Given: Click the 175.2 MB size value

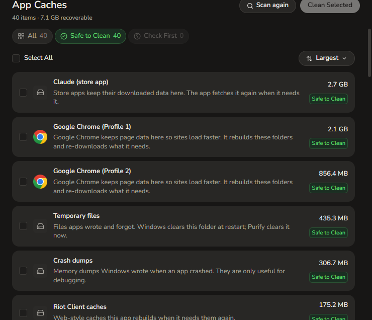Looking at the screenshot, I should click(333, 304).
